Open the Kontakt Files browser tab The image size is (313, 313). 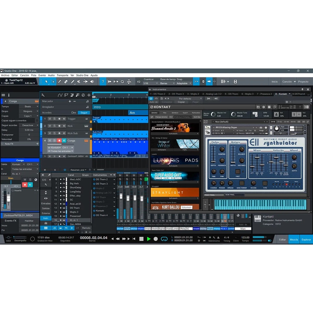point(165,113)
